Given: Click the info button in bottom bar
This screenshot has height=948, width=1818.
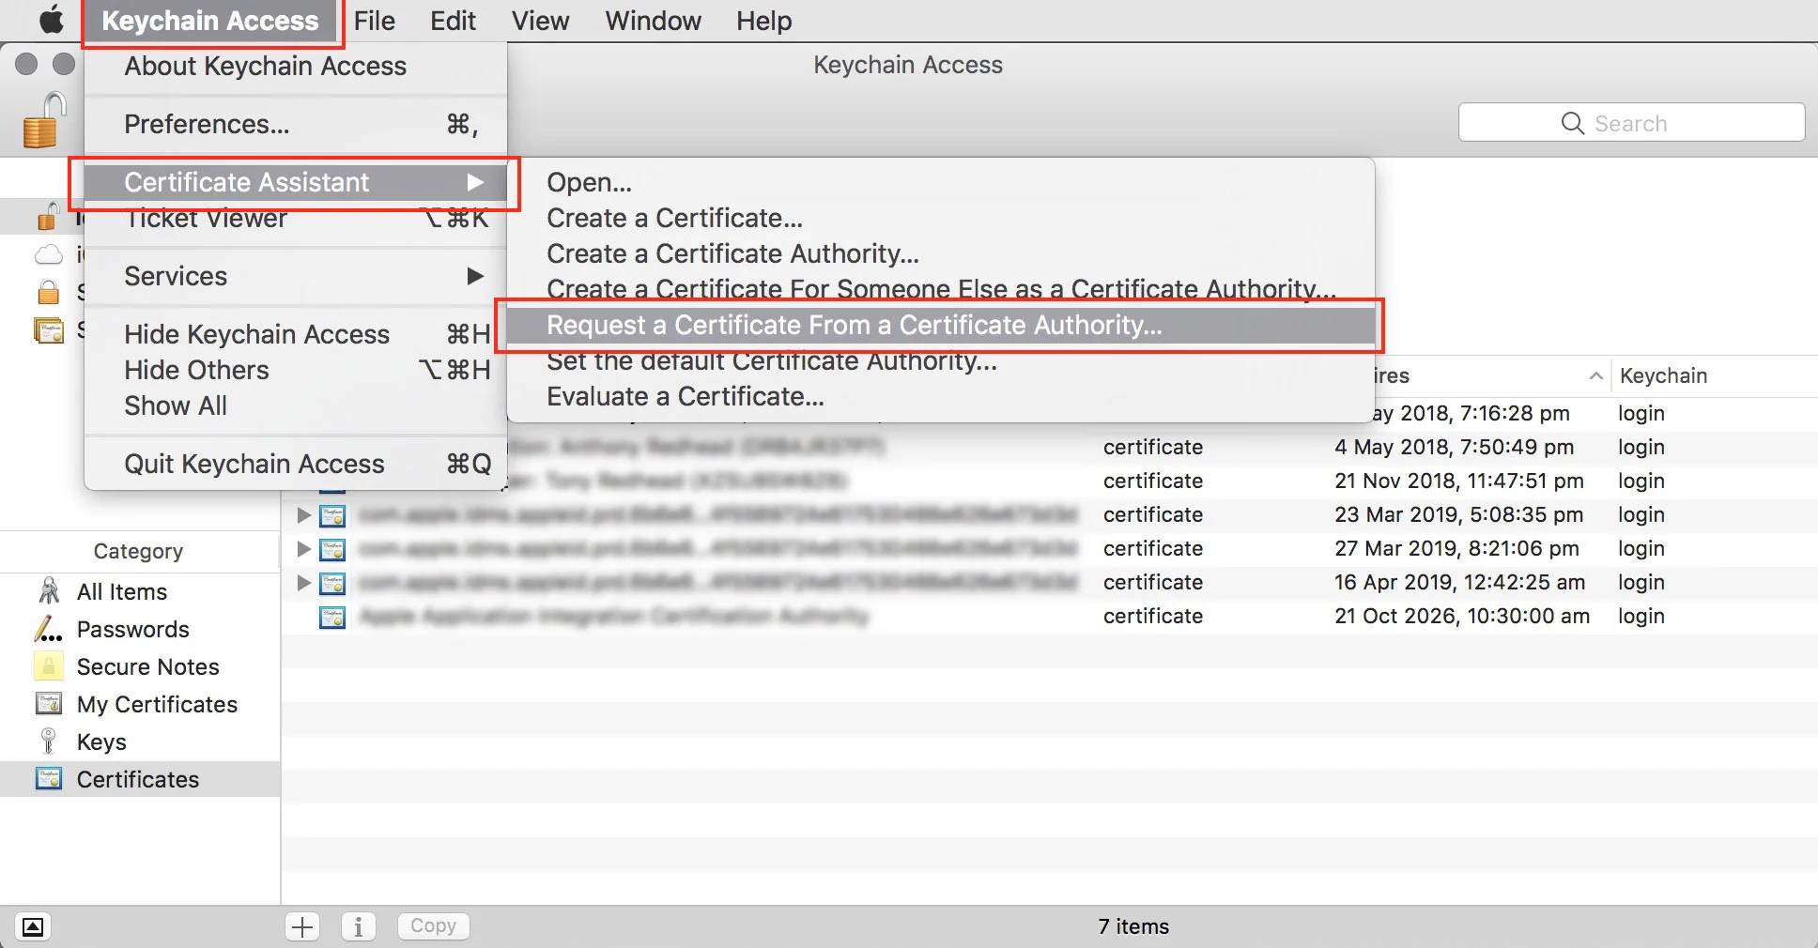Looking at the screenshot, I should point(358,927).
